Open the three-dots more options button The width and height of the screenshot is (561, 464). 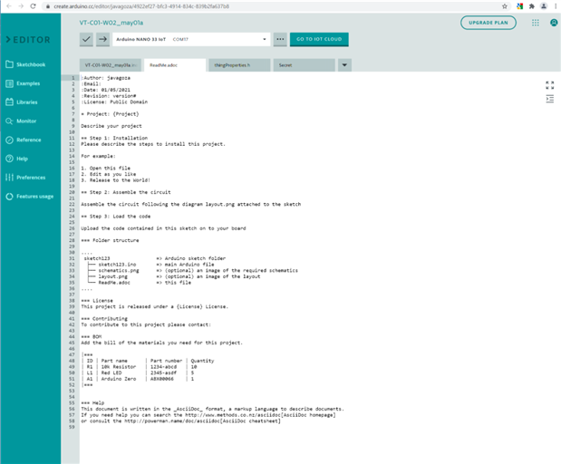(x=280, y=39)
